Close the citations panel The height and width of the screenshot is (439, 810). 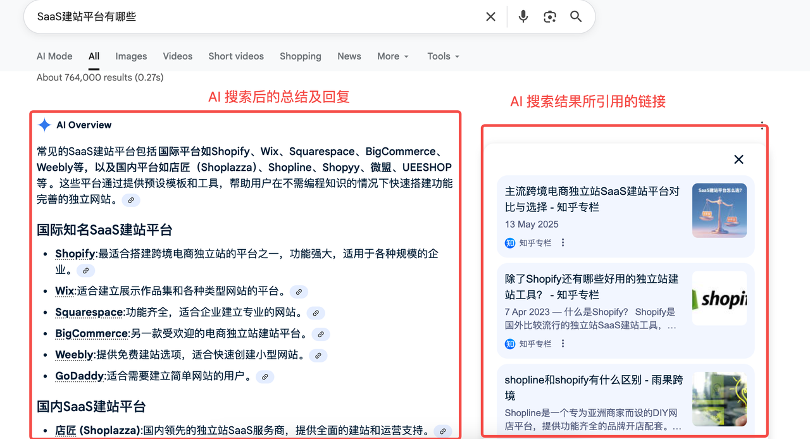pos(738,159)
